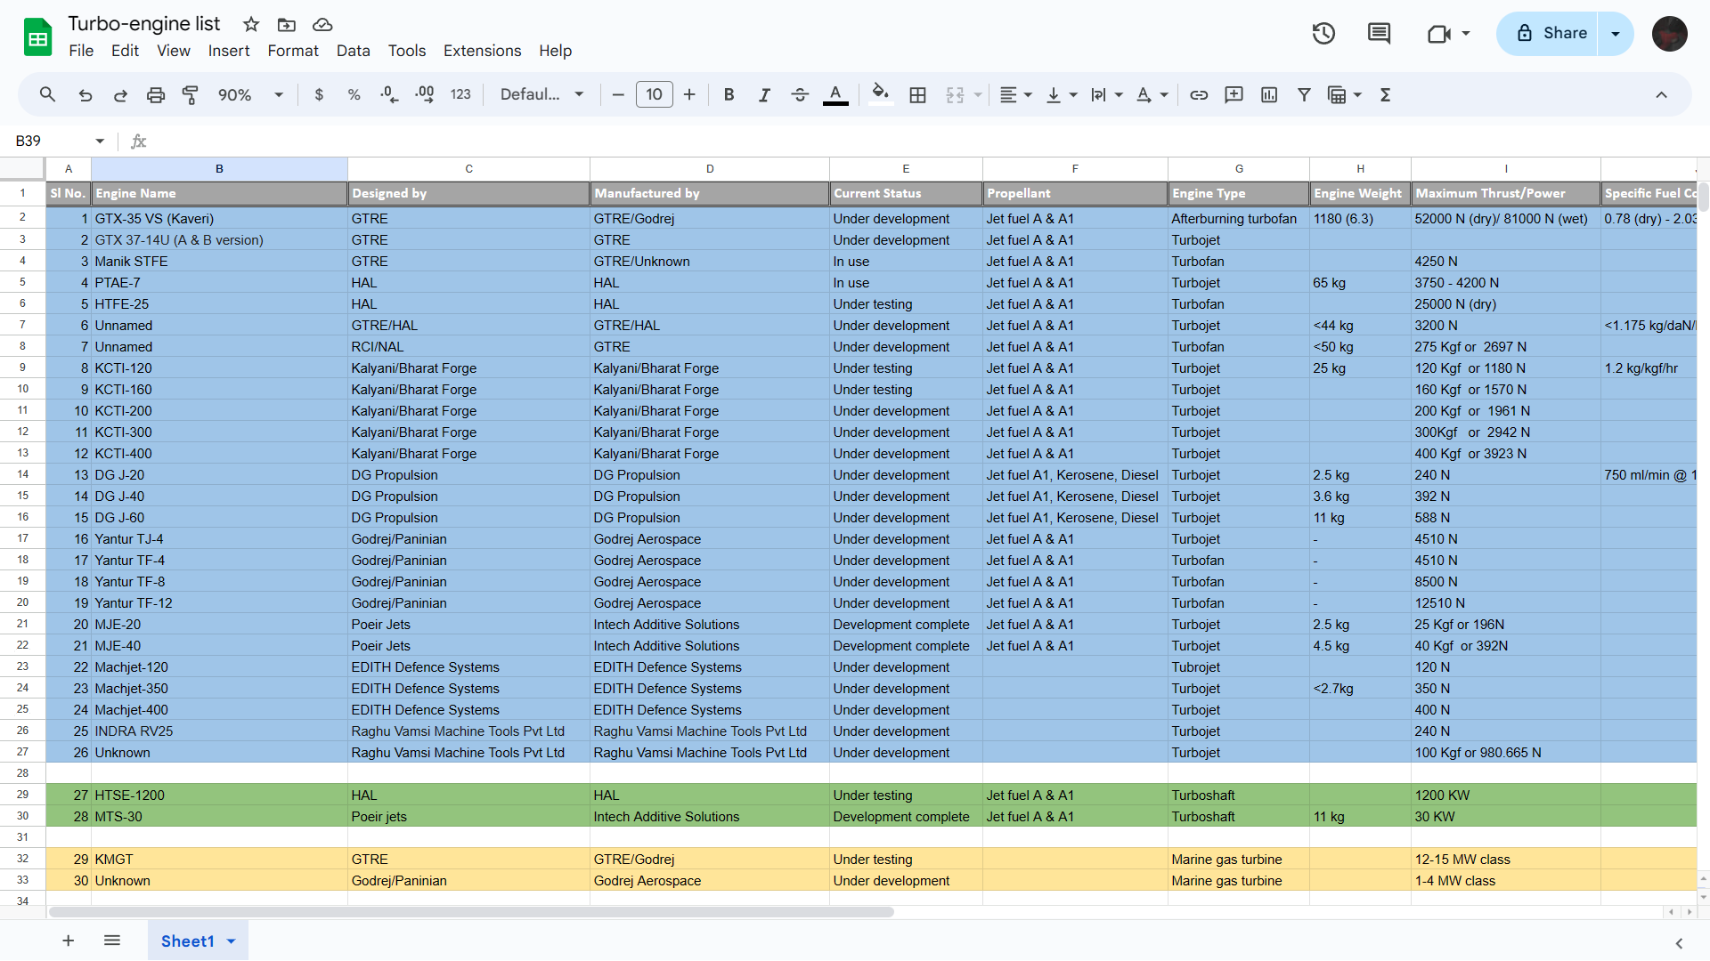Open the Edit menu
The height and width of the screenshot is (961, 1710).
point(125,51)
